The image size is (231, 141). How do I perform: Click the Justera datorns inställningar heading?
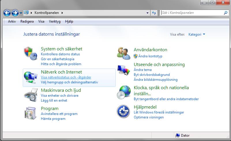tap(52, 34)
